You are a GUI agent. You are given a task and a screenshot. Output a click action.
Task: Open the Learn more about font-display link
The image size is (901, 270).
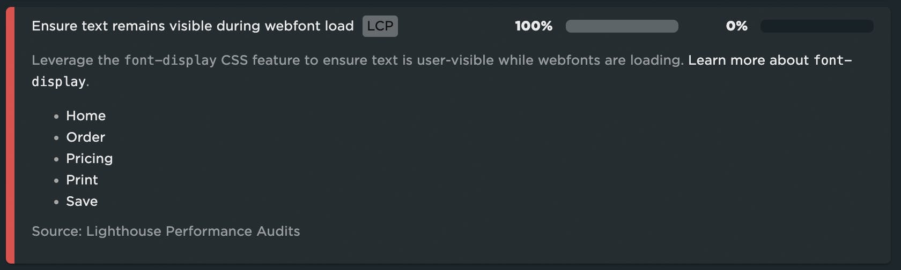click(769, 60)
